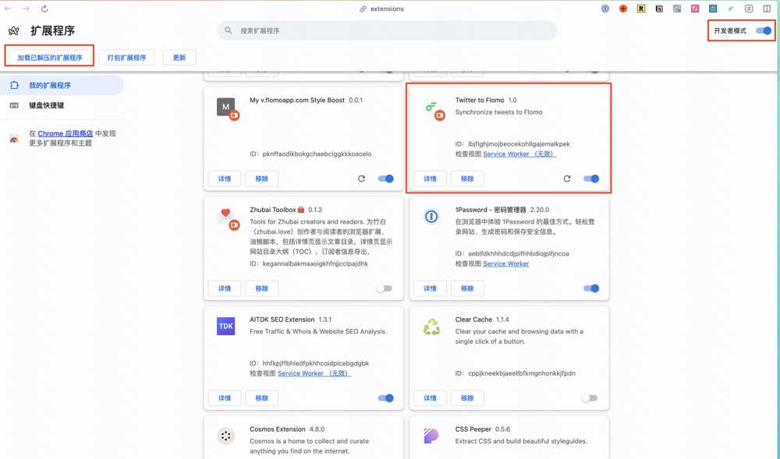The height and width of the screenshot is (459, 780).
Task: Select My Extensions in the sidebar
Action: (62, 86)
